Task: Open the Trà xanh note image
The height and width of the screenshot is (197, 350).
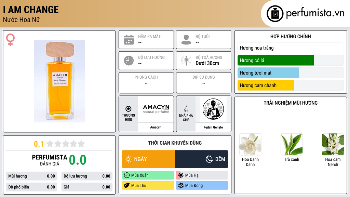Action: 292,145
